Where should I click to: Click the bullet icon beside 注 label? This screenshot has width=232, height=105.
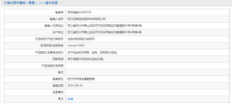(59, 99)
